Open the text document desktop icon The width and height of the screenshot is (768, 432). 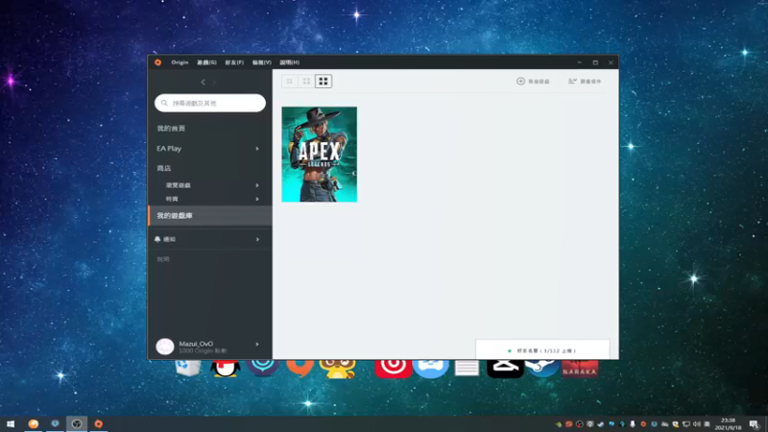467,368
